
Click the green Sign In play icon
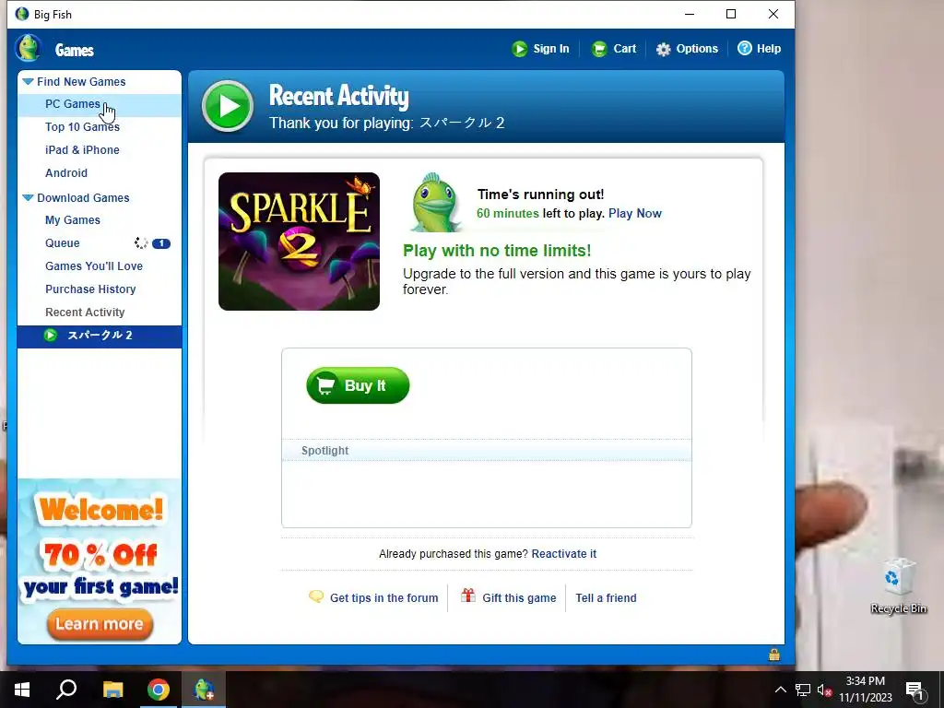point(519,49)
